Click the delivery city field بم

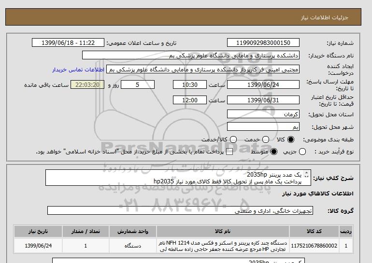pyautogui.click(x=263, y=126)
